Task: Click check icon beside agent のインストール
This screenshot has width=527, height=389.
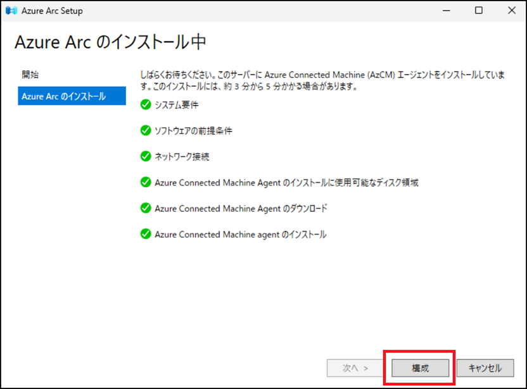Action: pos(146,234)
